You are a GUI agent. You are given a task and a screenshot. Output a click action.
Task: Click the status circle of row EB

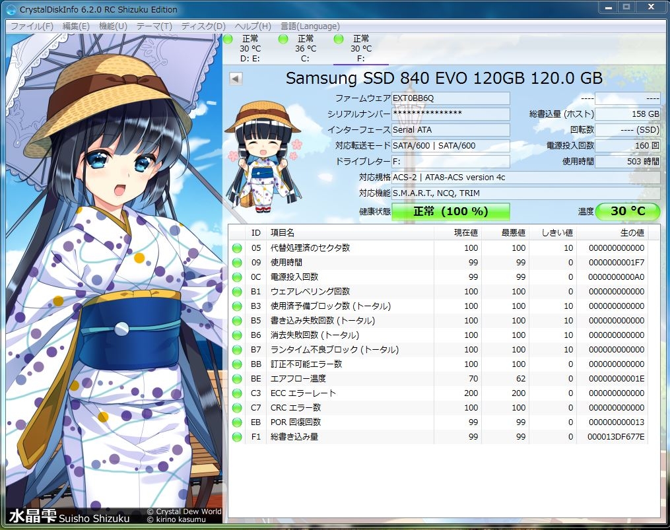pyautogui.click(x=237, y=422)
